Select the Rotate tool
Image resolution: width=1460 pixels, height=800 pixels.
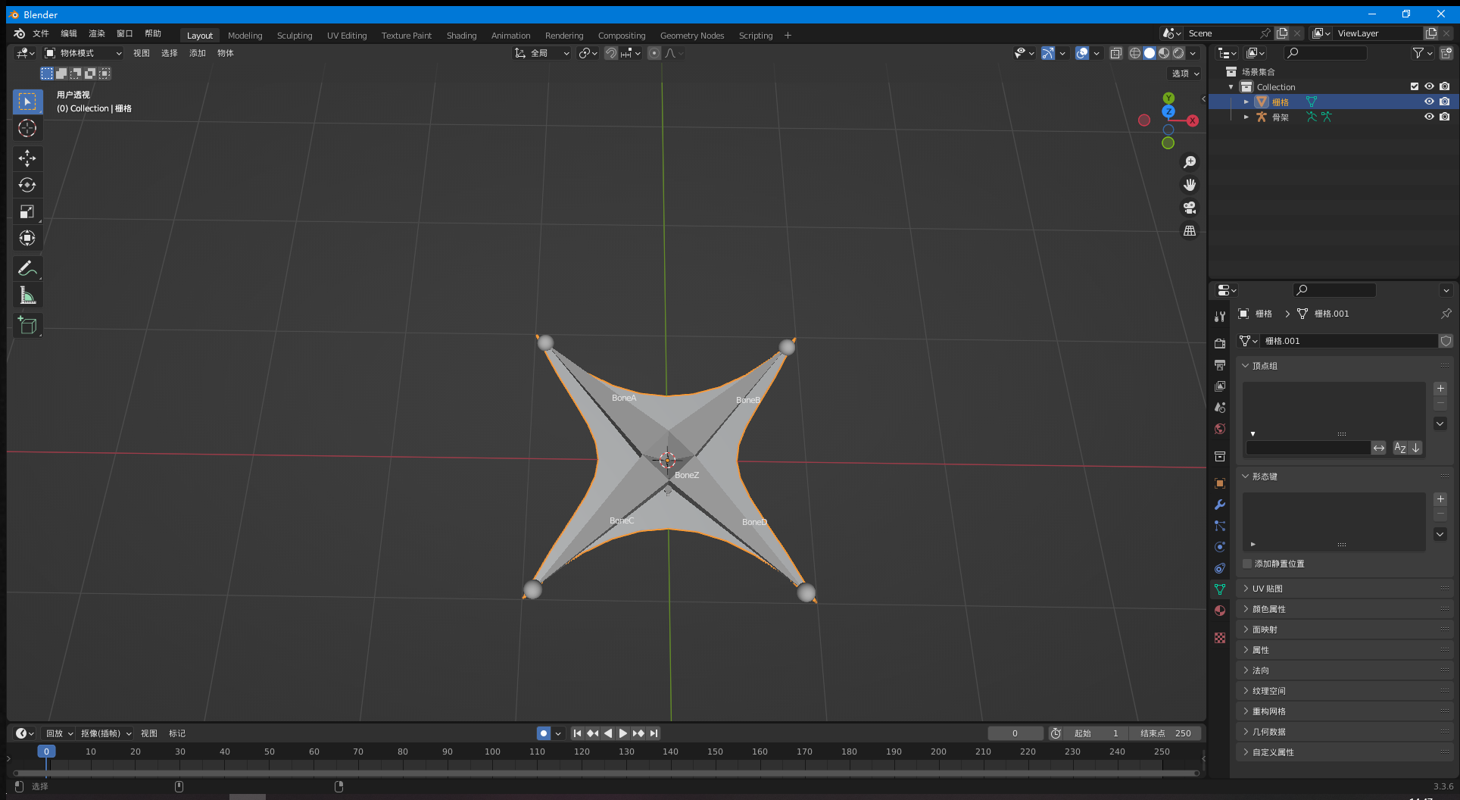tap(27, 185)
